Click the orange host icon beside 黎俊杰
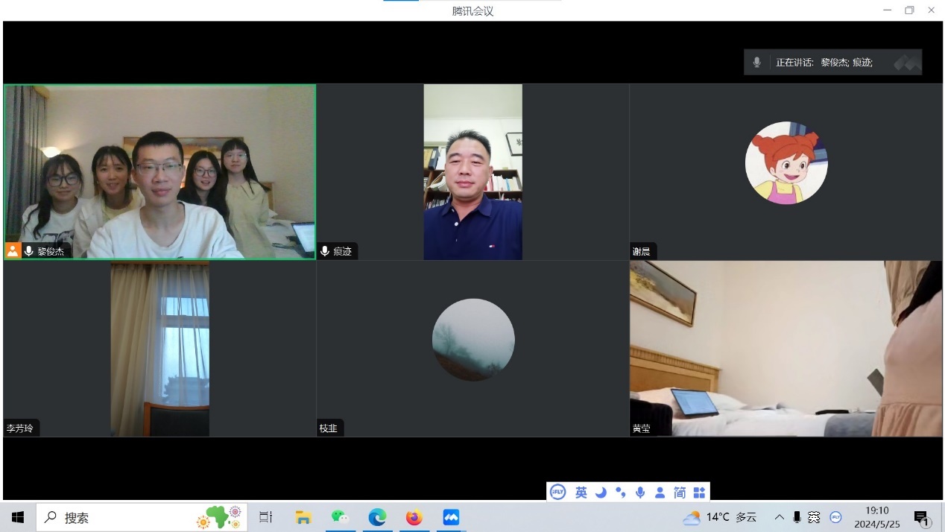The image size is (945, 532). (13, 251)
